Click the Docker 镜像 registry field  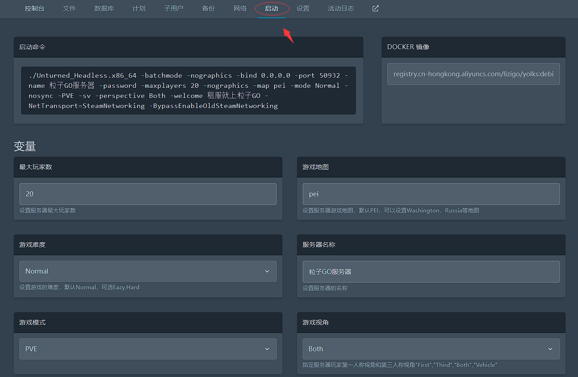point(474,74)
